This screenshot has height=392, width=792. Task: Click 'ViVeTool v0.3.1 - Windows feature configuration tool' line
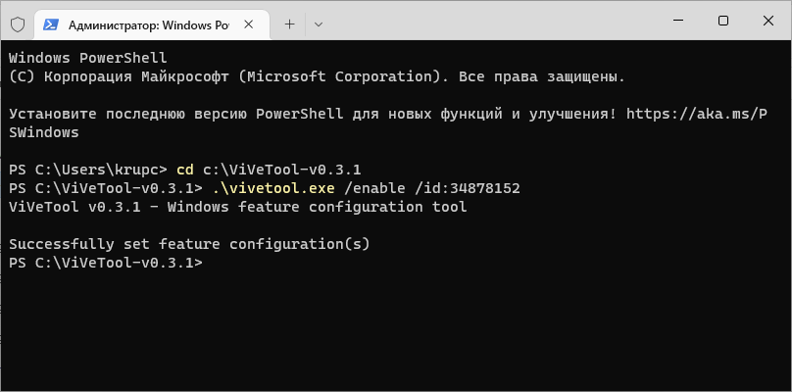[x=238, y=207]
